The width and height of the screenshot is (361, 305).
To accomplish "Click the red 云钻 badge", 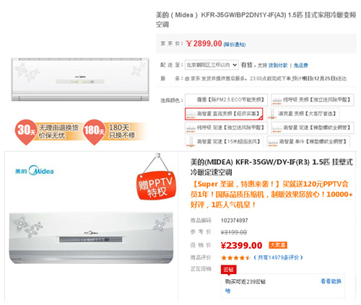I will [229, 270].
